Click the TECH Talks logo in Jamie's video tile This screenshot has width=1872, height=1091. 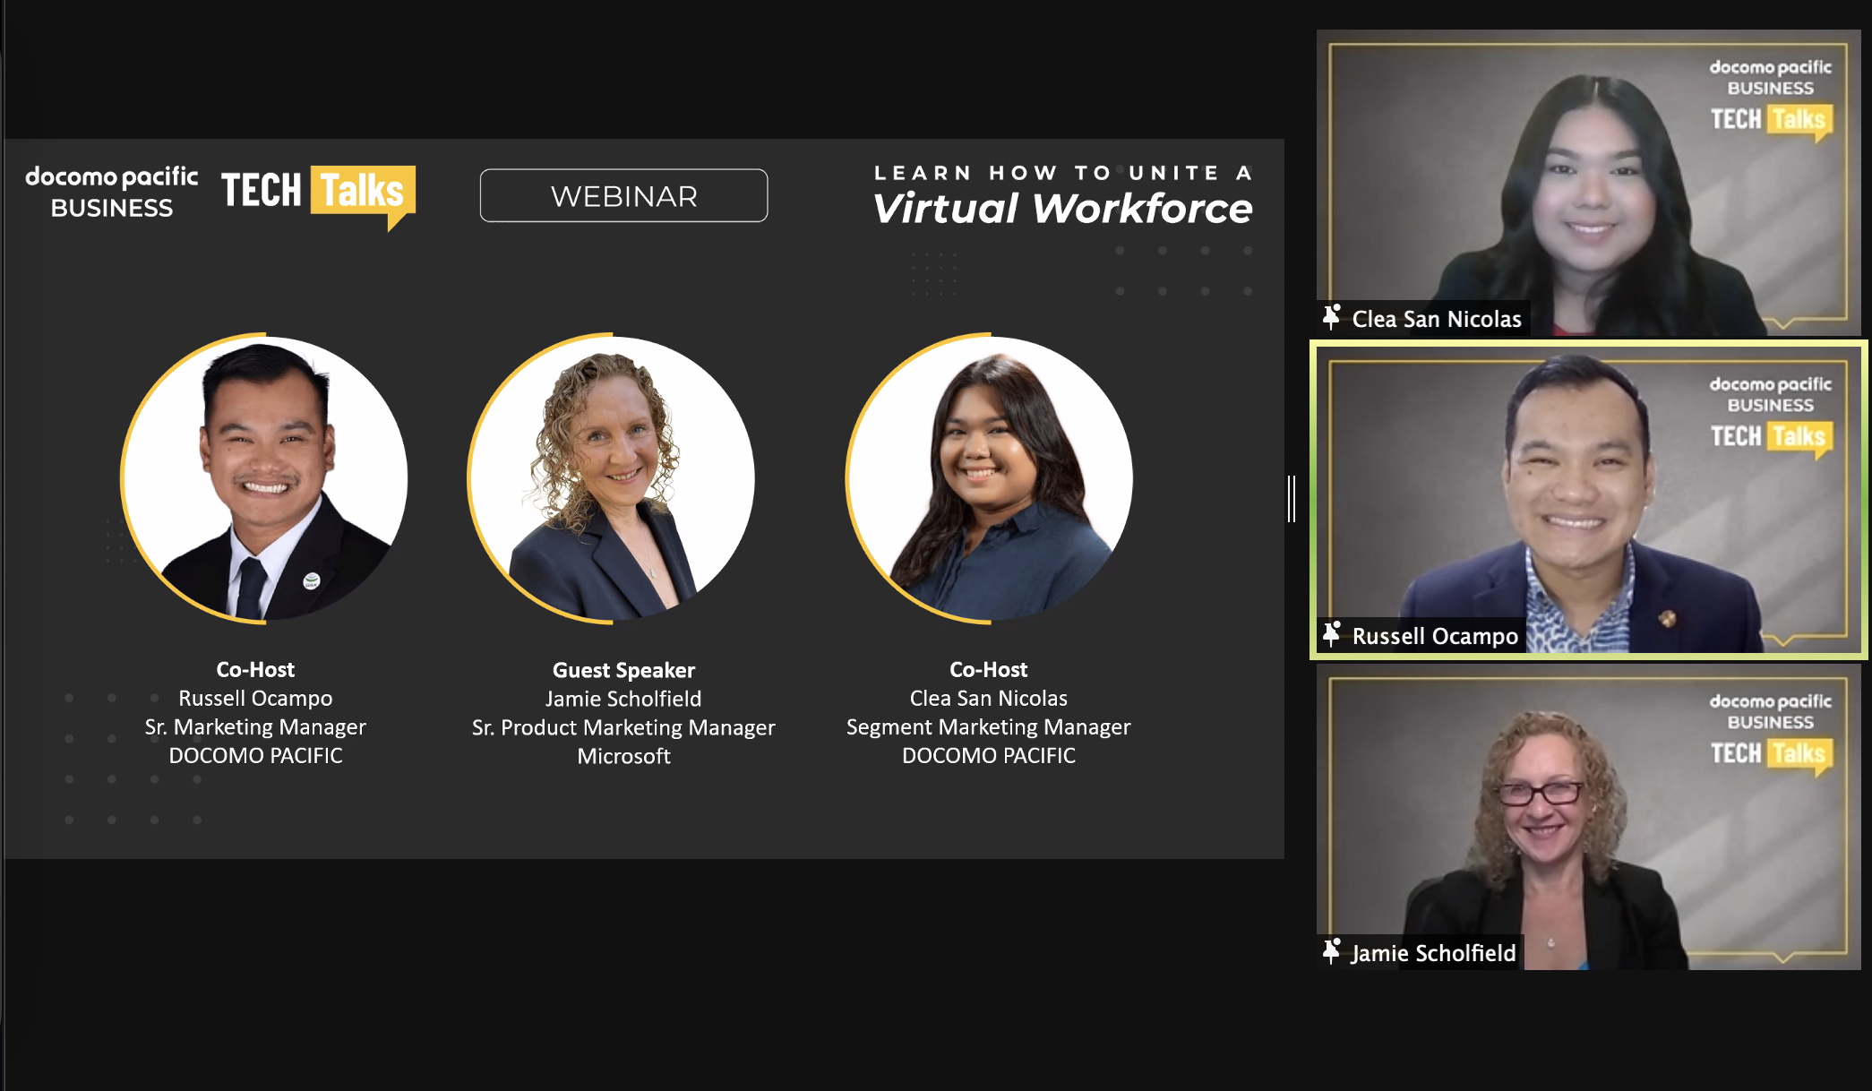click(x=1771, y=756)
